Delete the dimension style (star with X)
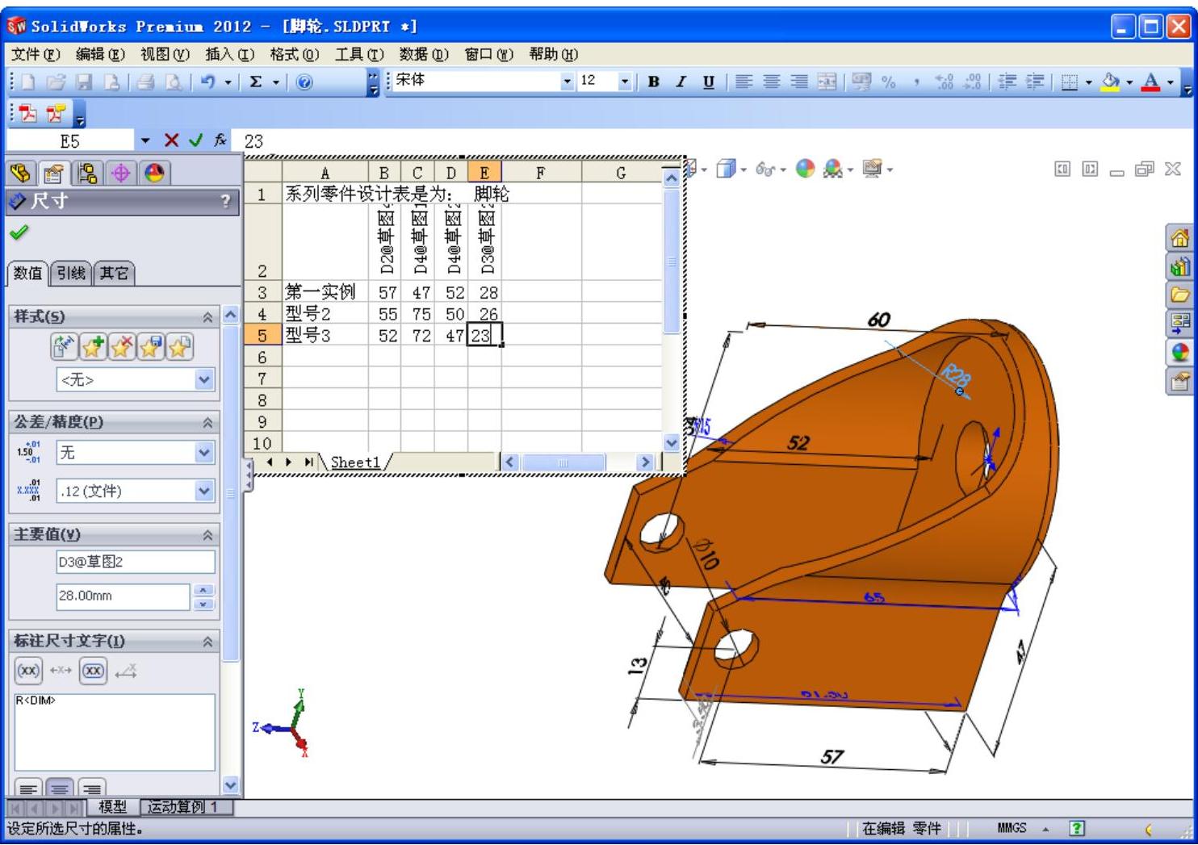The image size is (1198, 845). (x=122, y=347)
